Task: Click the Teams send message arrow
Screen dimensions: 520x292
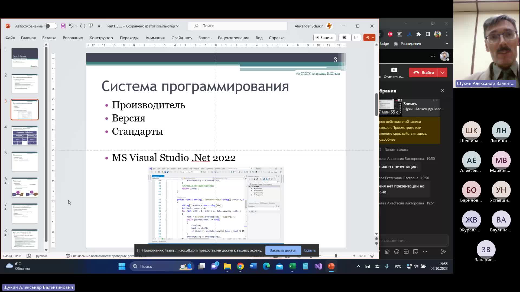Action: click(443, 252)
